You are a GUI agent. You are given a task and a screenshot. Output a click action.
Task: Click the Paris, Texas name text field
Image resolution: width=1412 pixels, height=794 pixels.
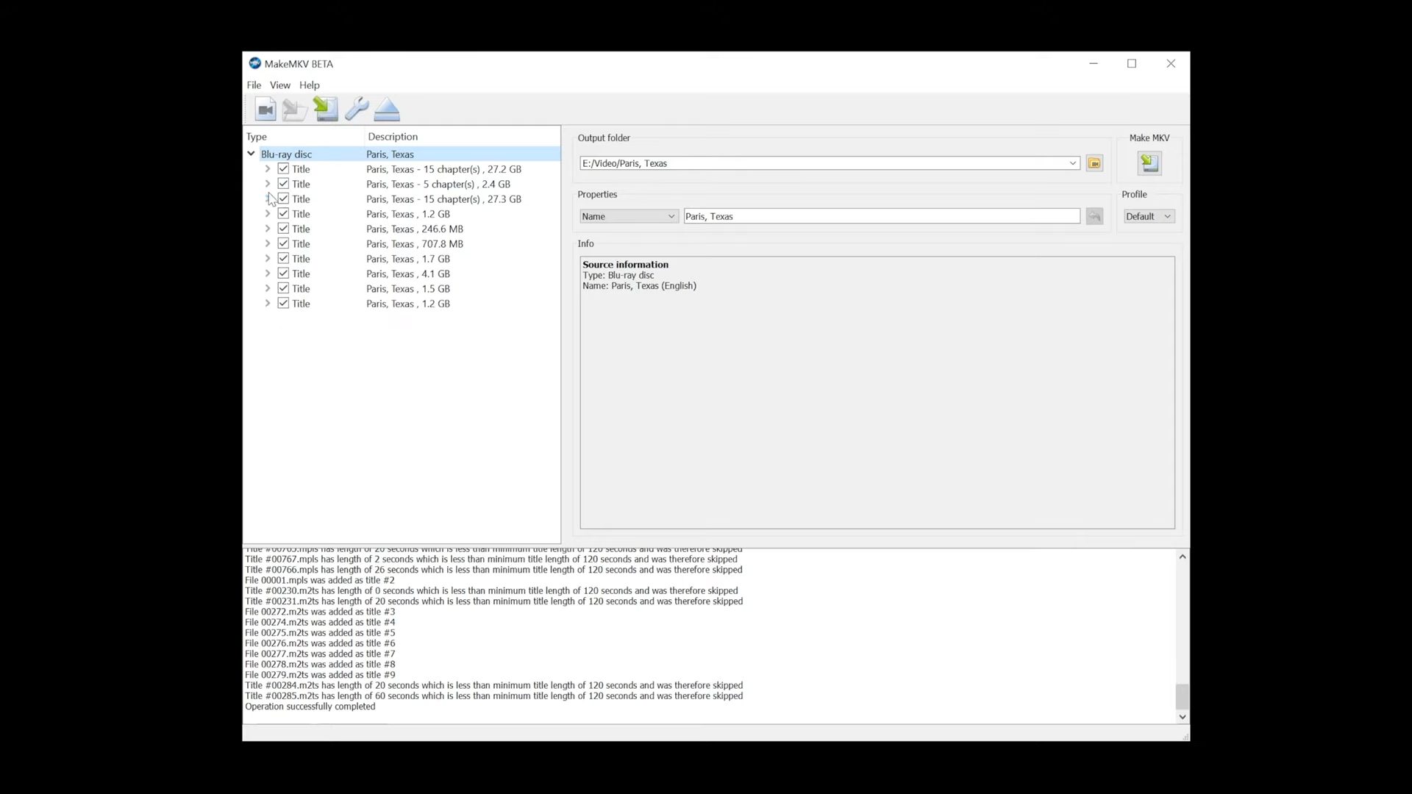click(882, 216)
